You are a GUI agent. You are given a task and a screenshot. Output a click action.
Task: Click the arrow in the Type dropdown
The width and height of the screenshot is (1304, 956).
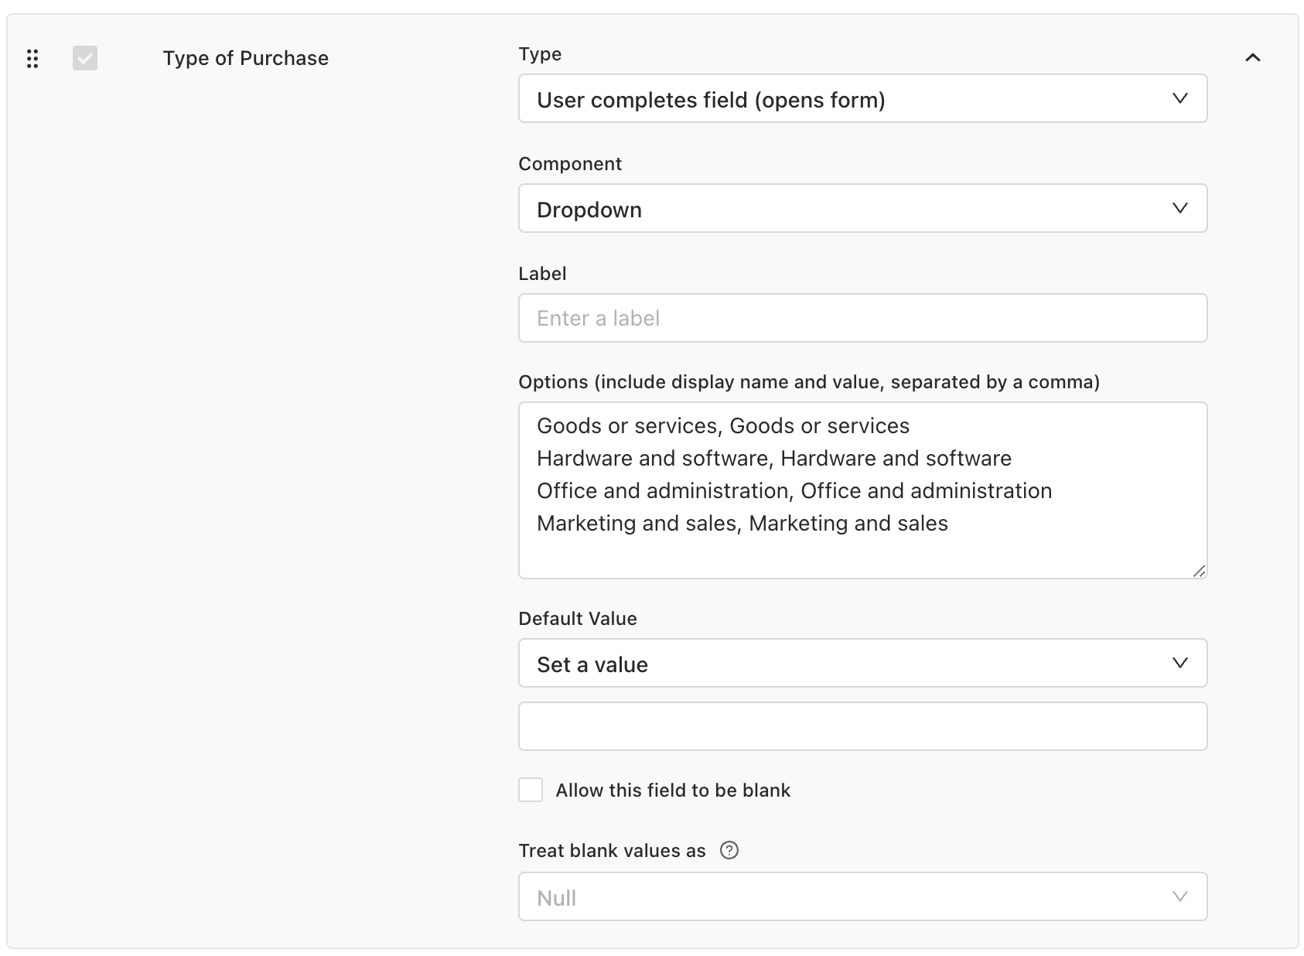1179,98
